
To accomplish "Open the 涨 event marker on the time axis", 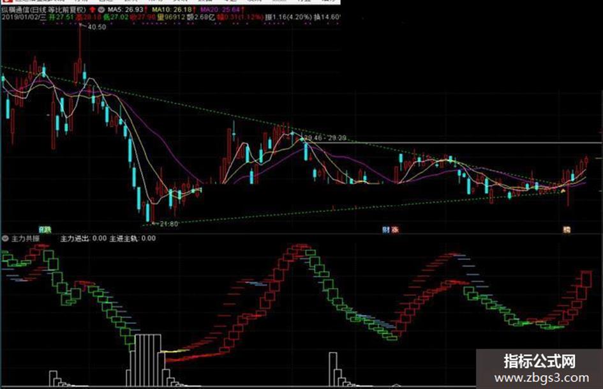I will 394,230.
